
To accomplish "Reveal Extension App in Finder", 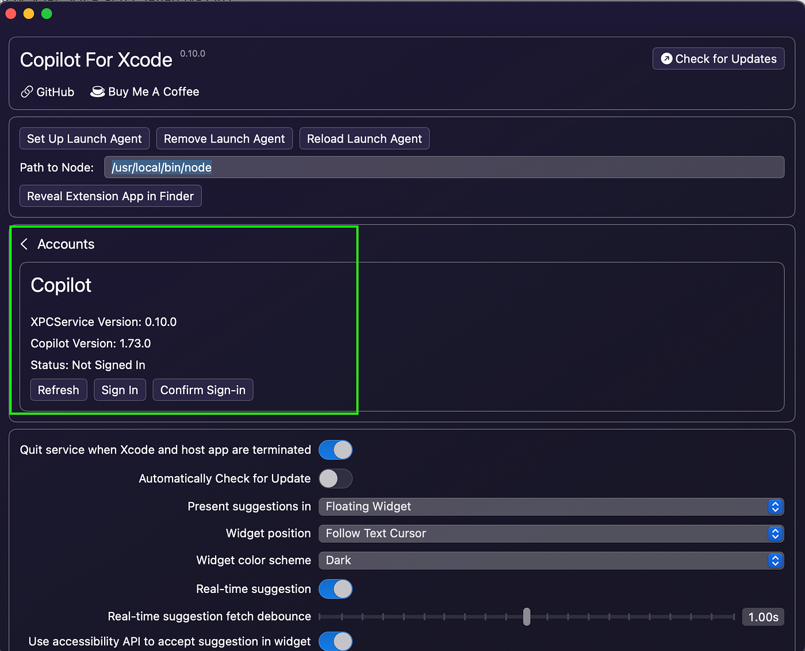I will coord(110,196).
